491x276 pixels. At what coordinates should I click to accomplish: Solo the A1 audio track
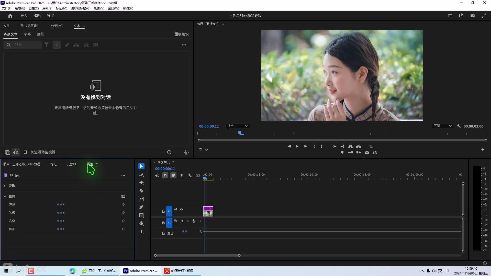(x=188, y=221)
